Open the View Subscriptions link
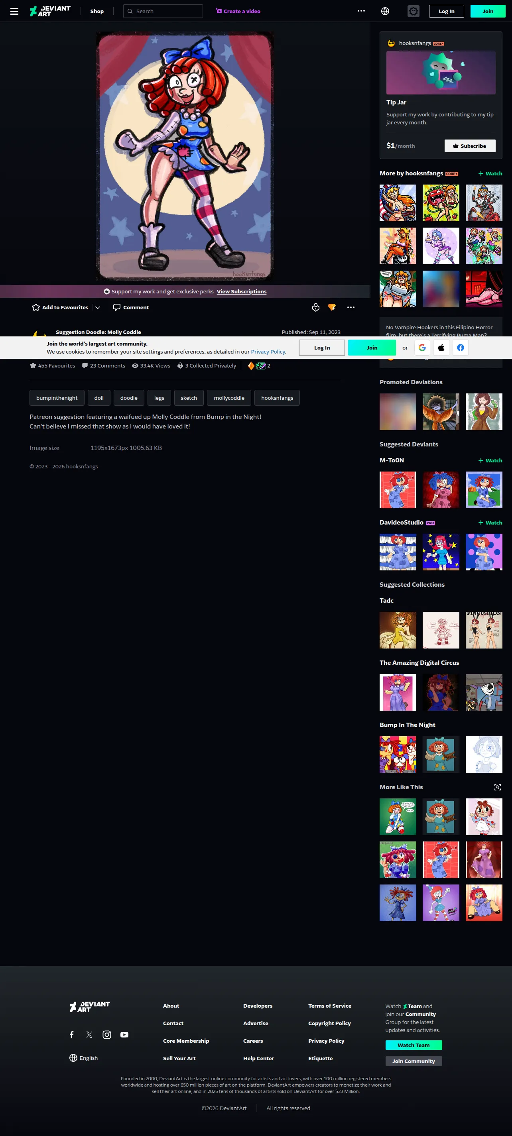 click(x=242, y=291)
